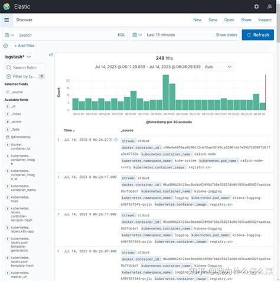Open the hamburger navigation menu
280x282 pixels.
(6, 20)
